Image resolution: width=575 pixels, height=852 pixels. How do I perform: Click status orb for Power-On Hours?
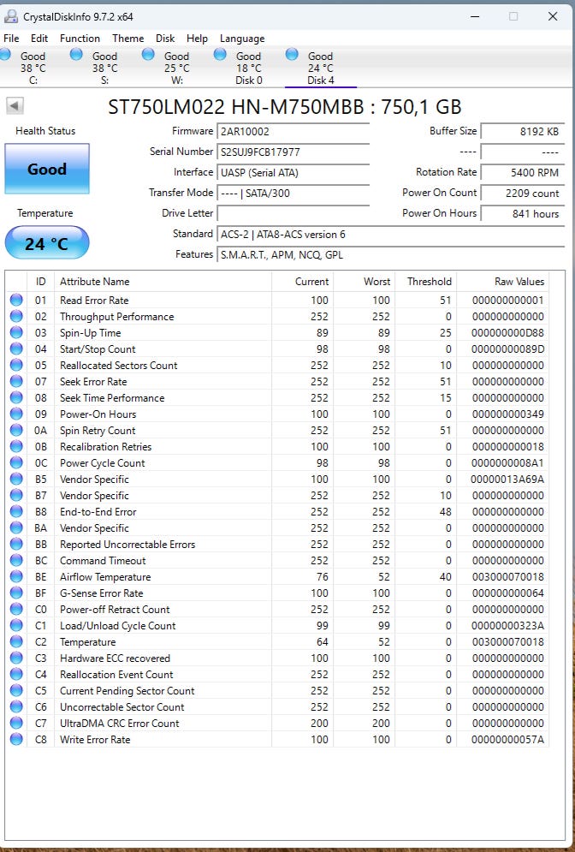[x=16, y=414]
